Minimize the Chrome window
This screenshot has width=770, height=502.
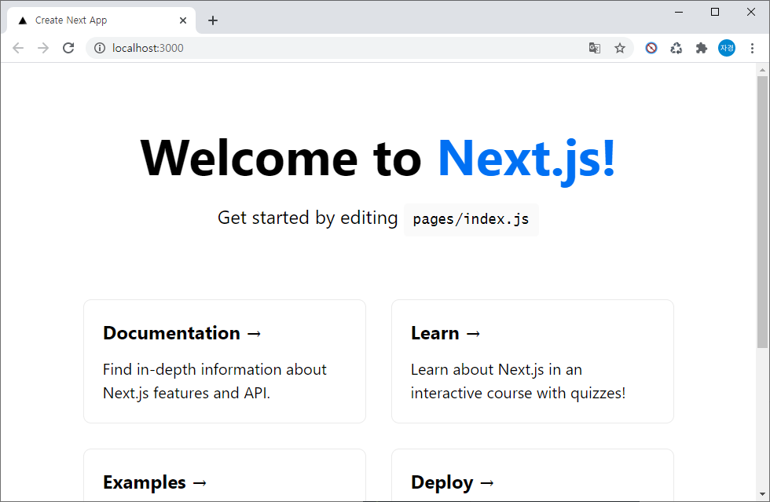679,13
